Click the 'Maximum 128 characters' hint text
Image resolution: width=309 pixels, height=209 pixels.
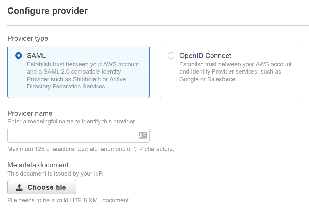pos(91,149)
